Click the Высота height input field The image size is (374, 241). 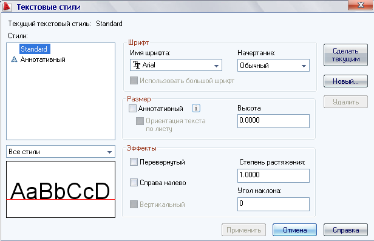click(273, 121)
